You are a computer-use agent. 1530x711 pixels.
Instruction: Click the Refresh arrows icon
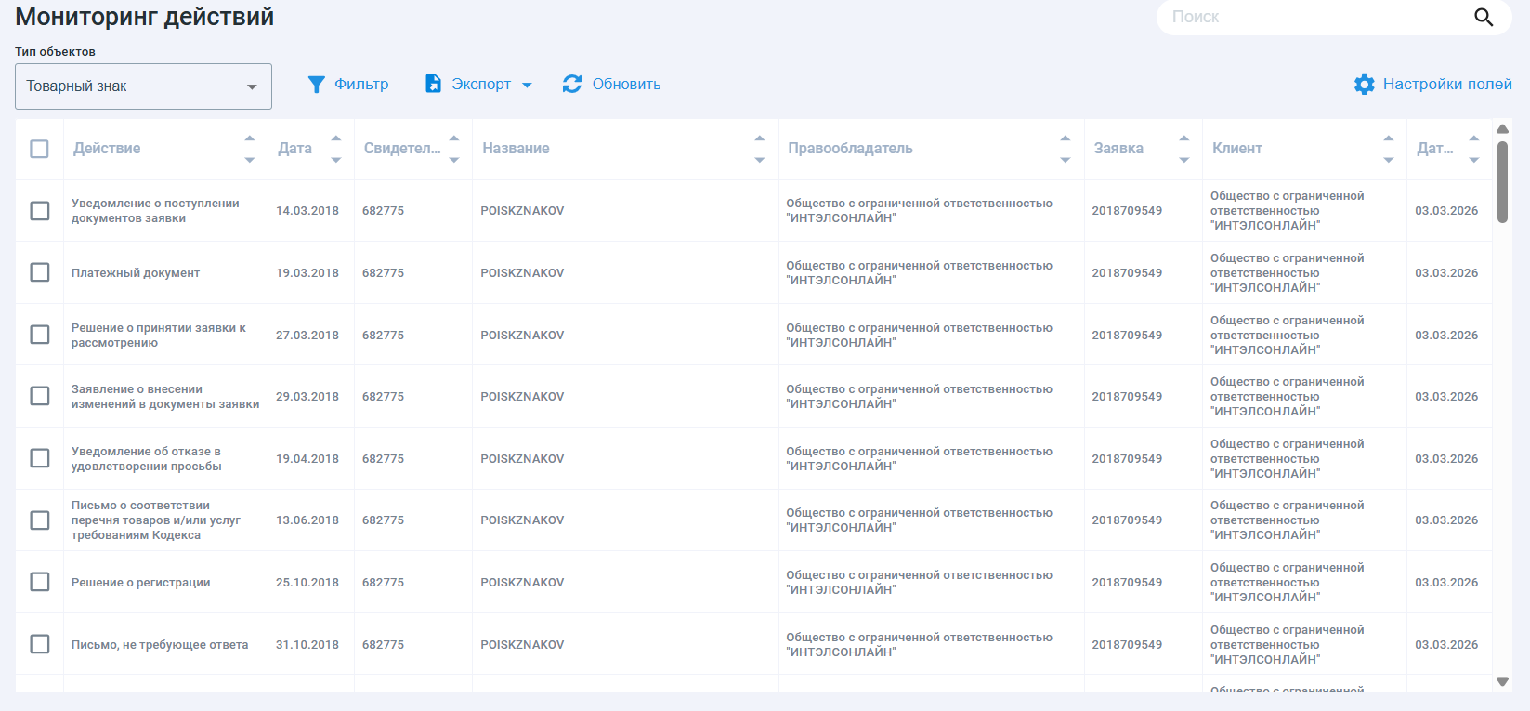click(x=572, y=84)
